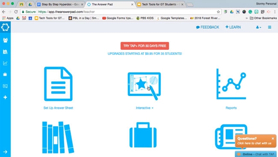Show hidden bookmarks with the chevron
278x157 pixels.
pos(246,18)
